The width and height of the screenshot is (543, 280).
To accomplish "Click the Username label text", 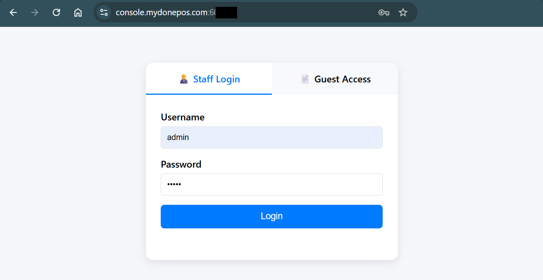I will [x=182, y=117].
